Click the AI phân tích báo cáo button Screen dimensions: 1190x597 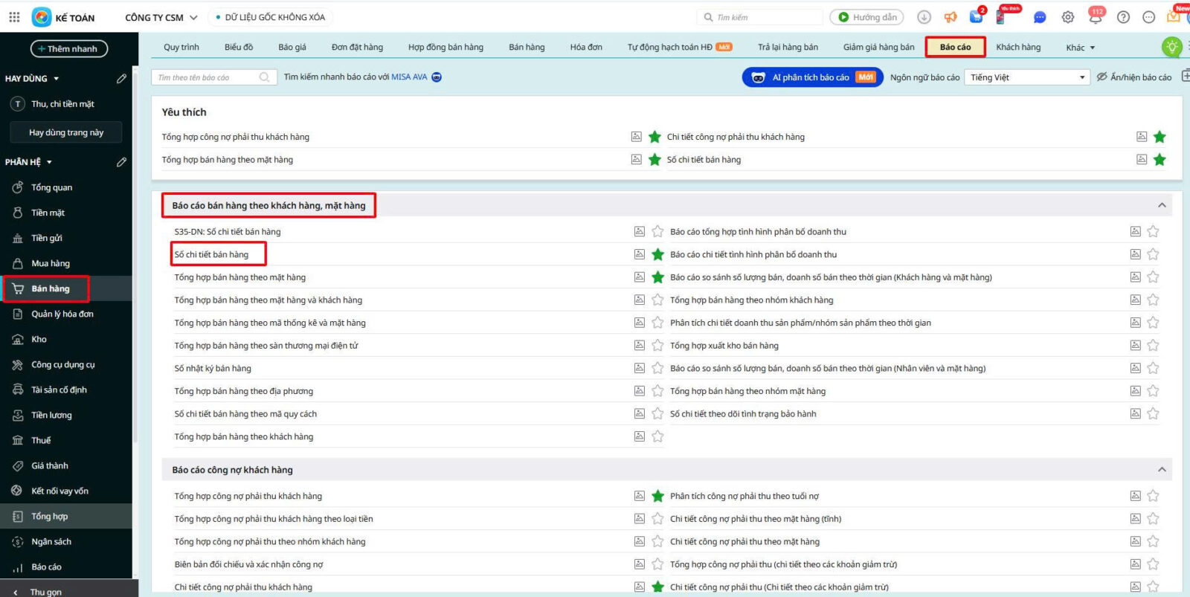point(811,77)
